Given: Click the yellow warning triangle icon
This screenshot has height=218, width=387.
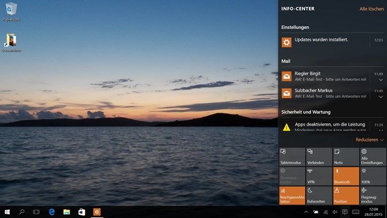Looking at the screenshot, I should point(286,127).
